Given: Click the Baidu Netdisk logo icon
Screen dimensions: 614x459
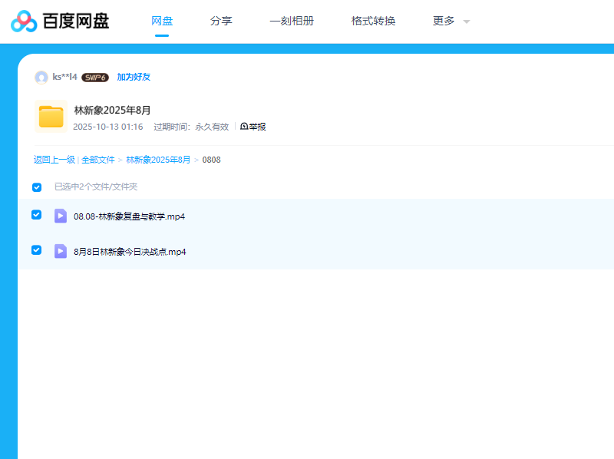Looking at the screenshot, I should pyautogui.click(x=24, y=21).
